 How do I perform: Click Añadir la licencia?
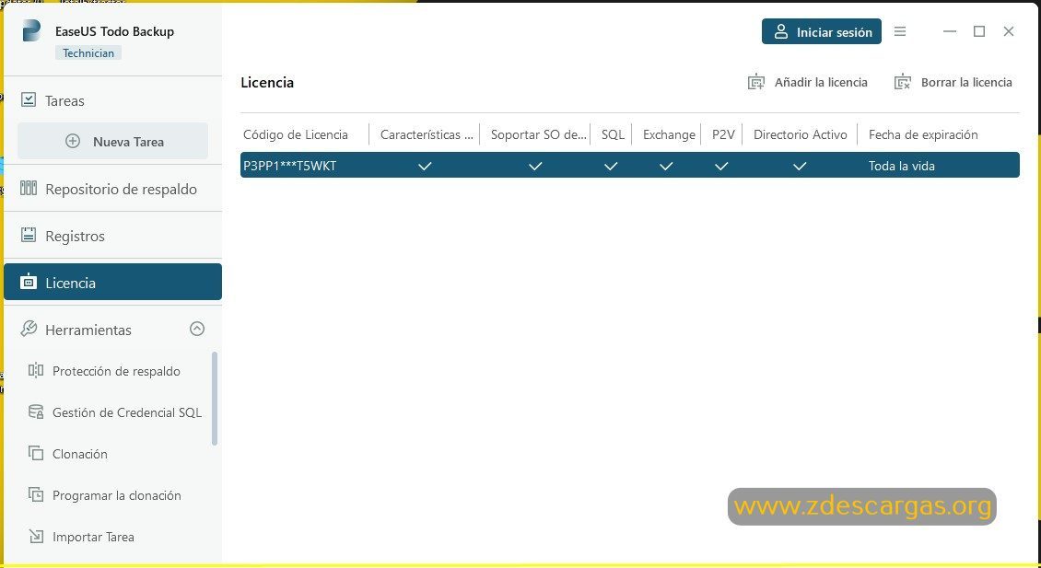tap(808, 82)
